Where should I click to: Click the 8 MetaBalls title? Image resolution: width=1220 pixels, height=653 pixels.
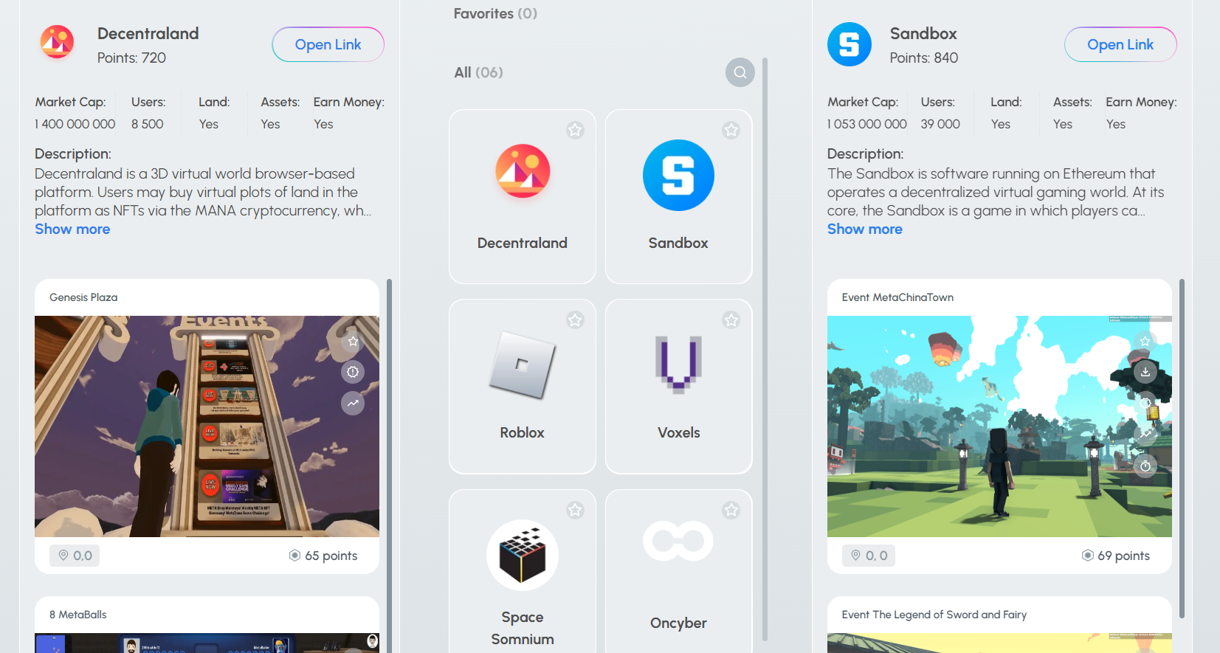coord(78,615)
